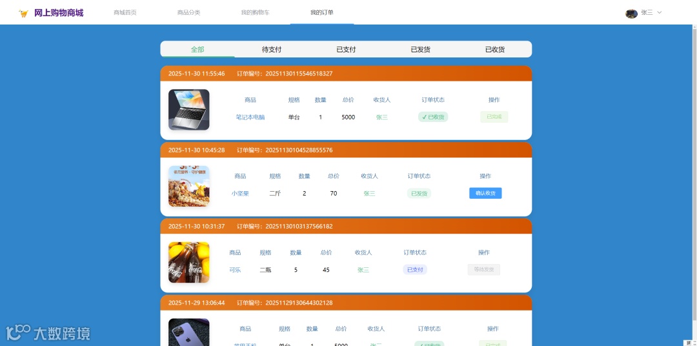Click order number 20251129130644302128
Viewport: 697px width, 346px height.
pos(299,303)
